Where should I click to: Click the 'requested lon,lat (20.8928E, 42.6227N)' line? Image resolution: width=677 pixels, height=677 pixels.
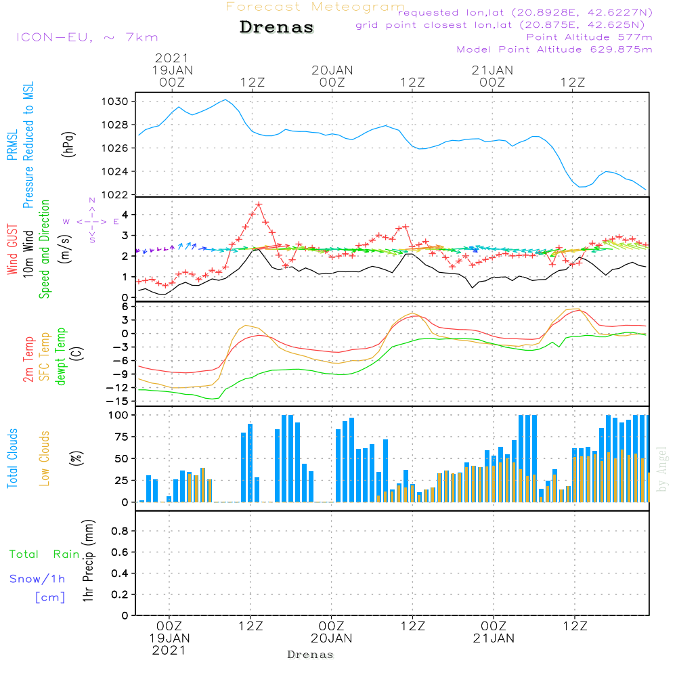[525, 12]
